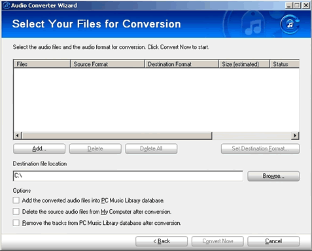Check Remove tracks from PC Music Library option

16,223
